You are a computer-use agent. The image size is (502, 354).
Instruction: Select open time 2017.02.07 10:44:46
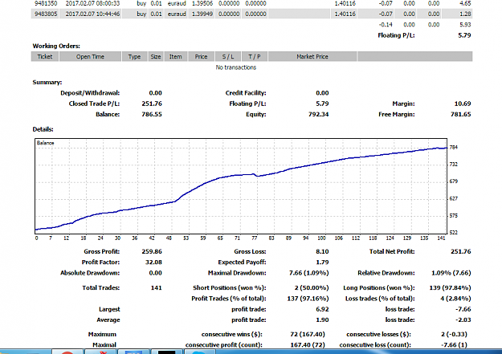[92, 14]
